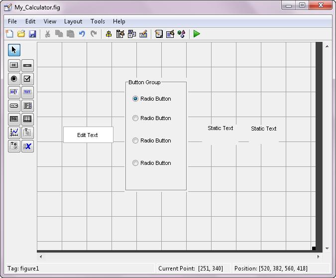
Task: Undo the last action
Action: point(82,34)
